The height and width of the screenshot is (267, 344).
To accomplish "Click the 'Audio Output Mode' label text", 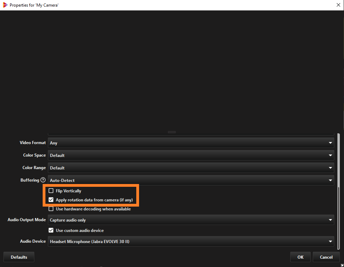I will [x=27, y=219].
